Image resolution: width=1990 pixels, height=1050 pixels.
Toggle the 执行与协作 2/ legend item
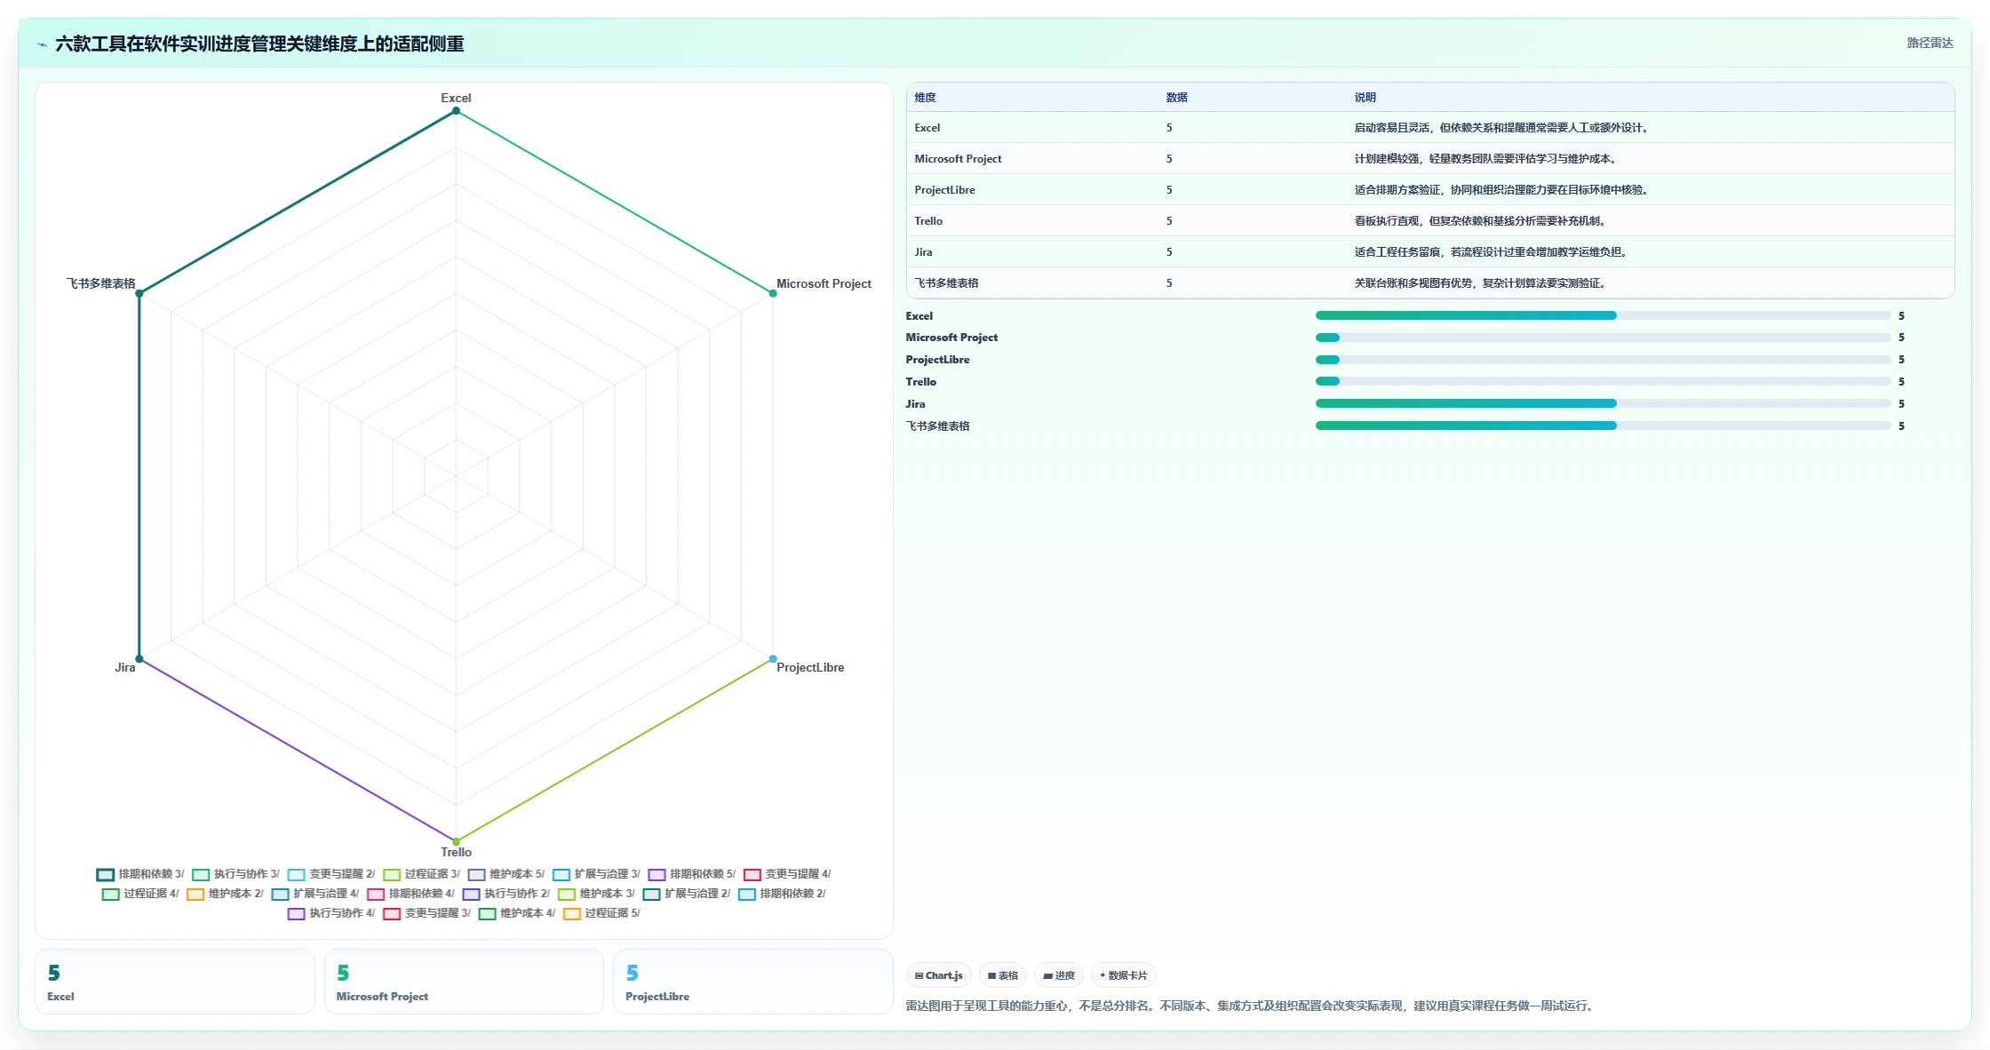pos(505,894)
